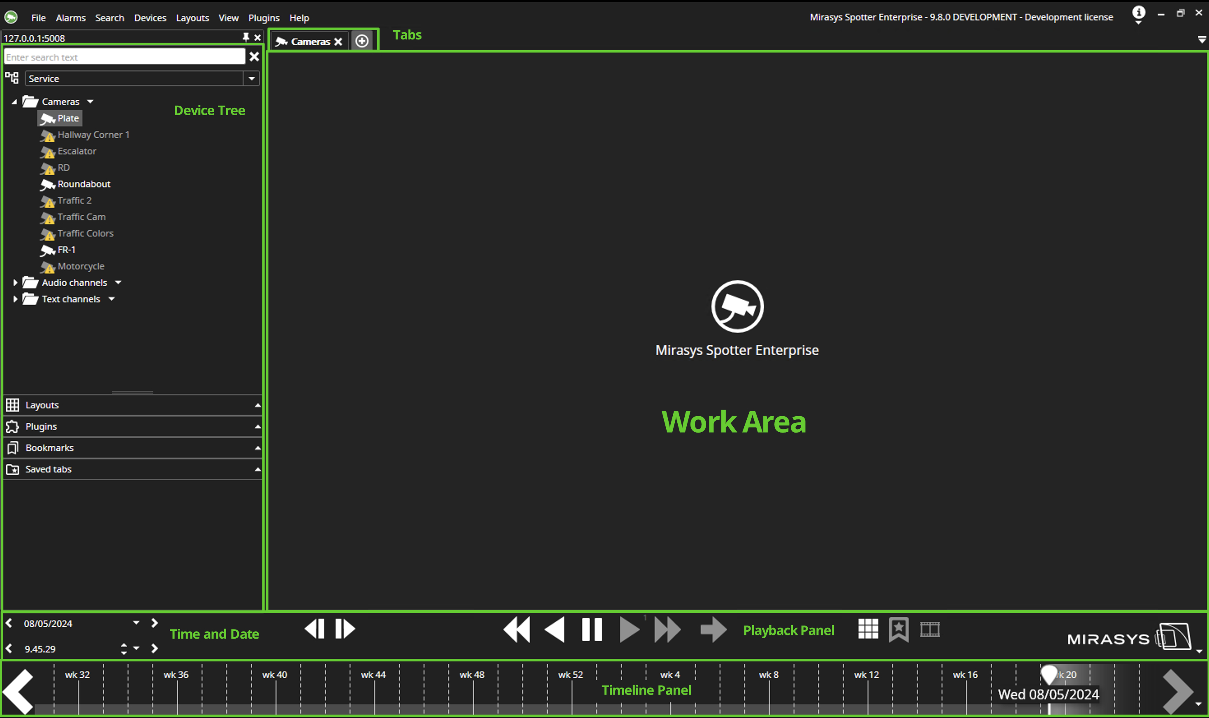Step one frame backward
The height and width of the screenshot is (718, 1209).
315,628
